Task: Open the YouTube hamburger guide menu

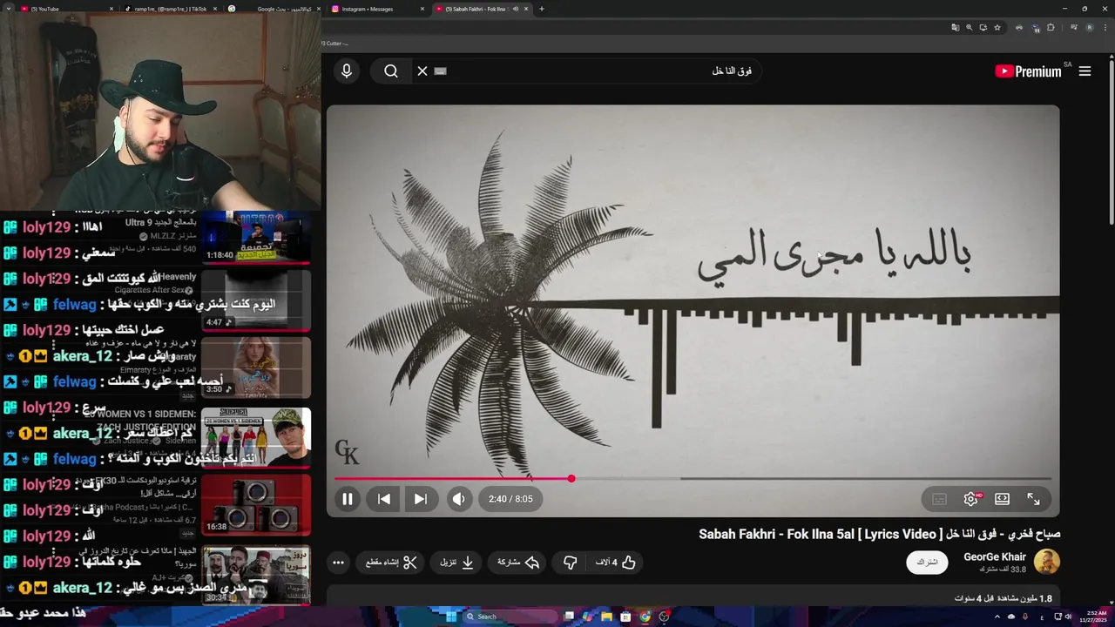Action: pyautogui.click(x=1085, y=71)
